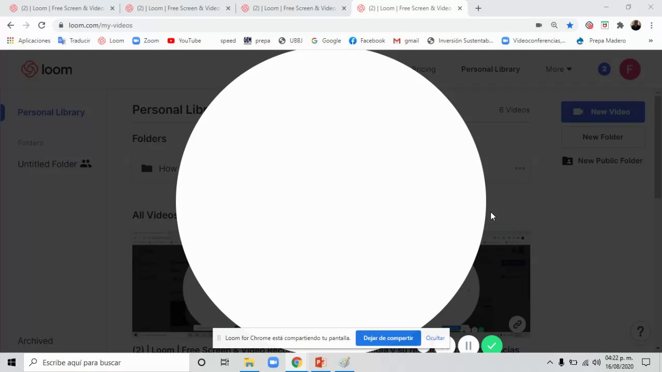The height and width of the screenshot is (372, 662).
Task: Open the Traducir bookmark
Action: pos(74,41)
